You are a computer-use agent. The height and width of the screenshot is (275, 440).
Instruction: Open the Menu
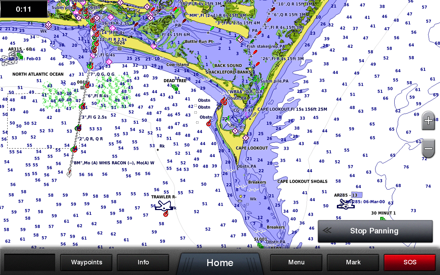pos(296,262)
